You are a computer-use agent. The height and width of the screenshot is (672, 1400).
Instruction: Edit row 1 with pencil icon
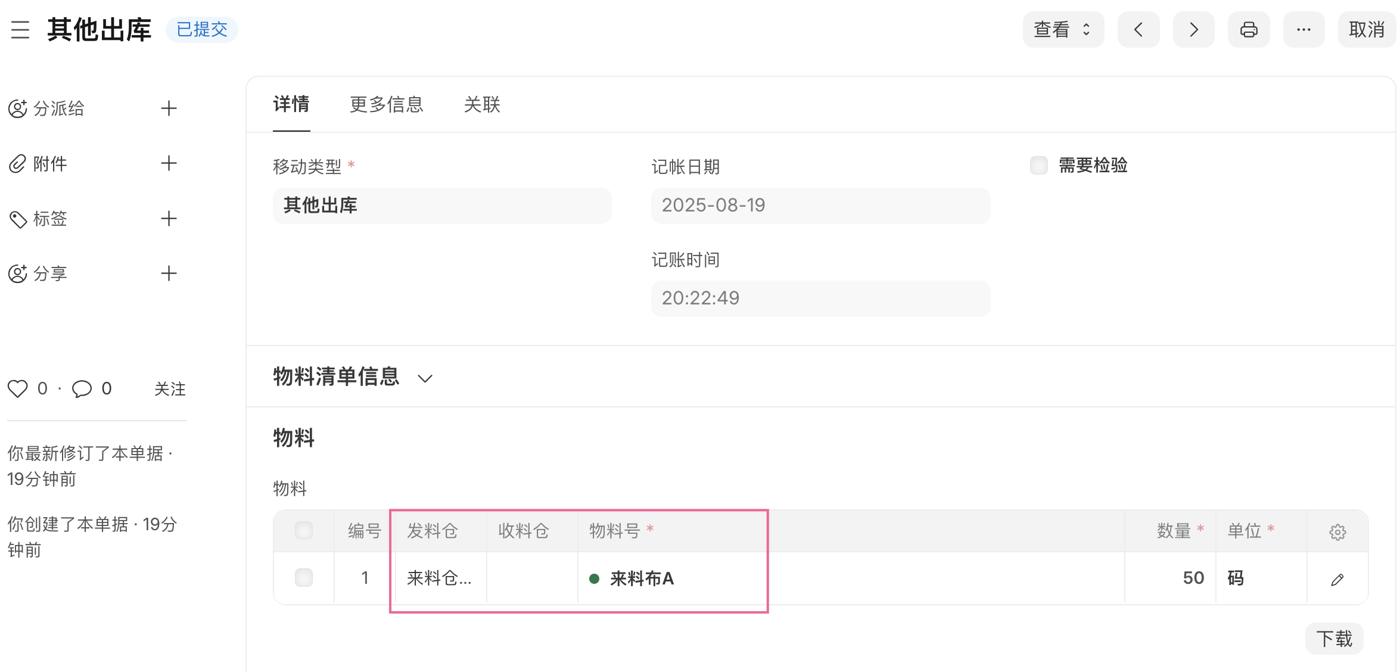coord(1337,579)
